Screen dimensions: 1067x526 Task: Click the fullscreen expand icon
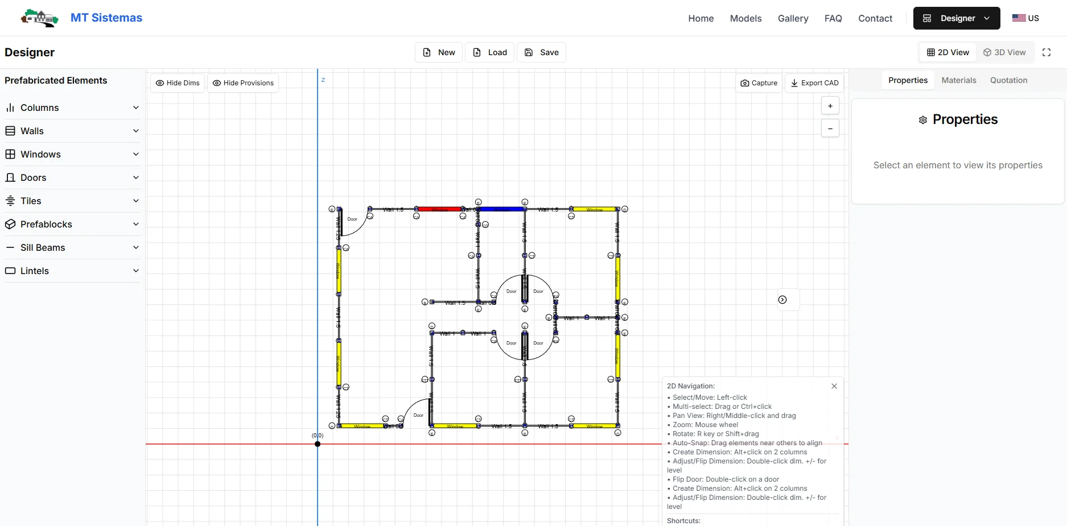[x=1047, y=52]
